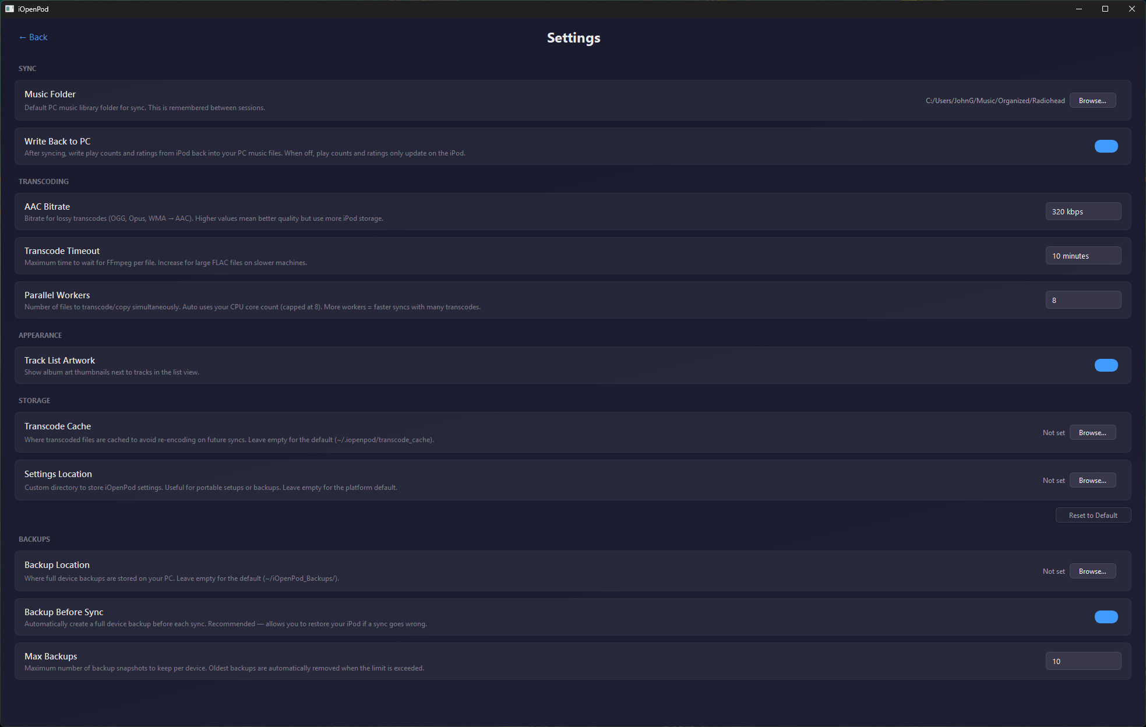The width and height of the screenshot is (1146, 727).
Task: Open the AAC Bitrate selector
Action: coord(1083,211)
